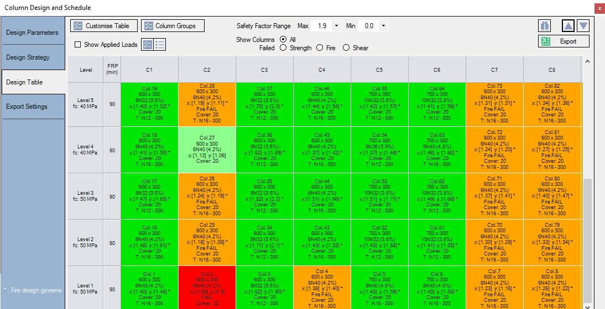Choose the Shear failed radio option
Image resolution: width=605 pixels, height=309 pixels.
346,48
